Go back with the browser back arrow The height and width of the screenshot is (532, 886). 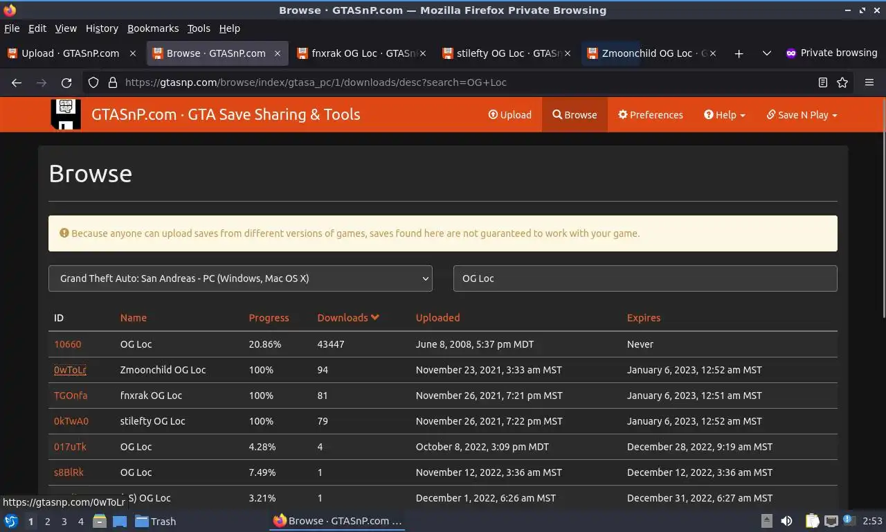click(17, 82)
